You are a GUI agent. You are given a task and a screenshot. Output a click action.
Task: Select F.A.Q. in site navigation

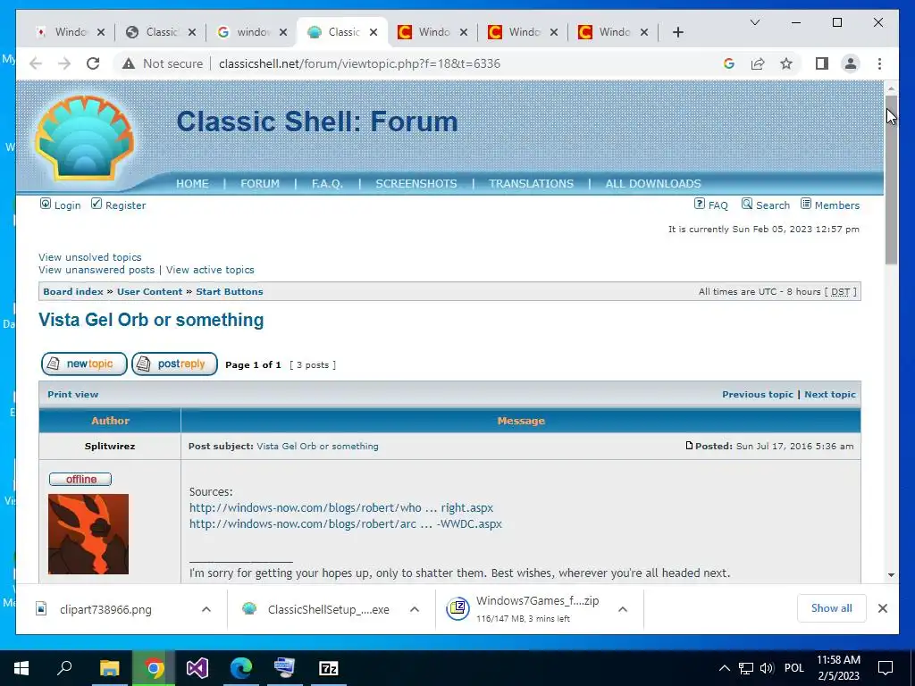coord(327,184)
